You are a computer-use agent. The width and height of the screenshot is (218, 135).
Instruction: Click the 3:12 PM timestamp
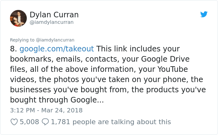click(x=22, y=110)
